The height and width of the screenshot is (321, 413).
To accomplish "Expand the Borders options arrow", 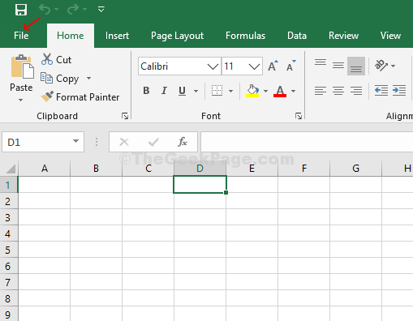I will click(230, 91).
